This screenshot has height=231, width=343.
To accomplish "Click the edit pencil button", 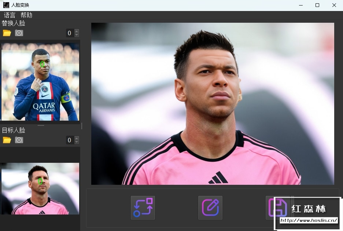I will 210,208.
